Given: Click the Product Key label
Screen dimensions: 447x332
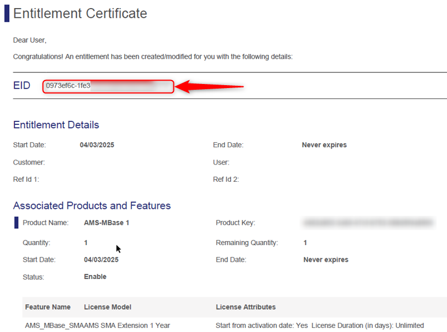Looking at the screenshot, I should pos(235,223).
